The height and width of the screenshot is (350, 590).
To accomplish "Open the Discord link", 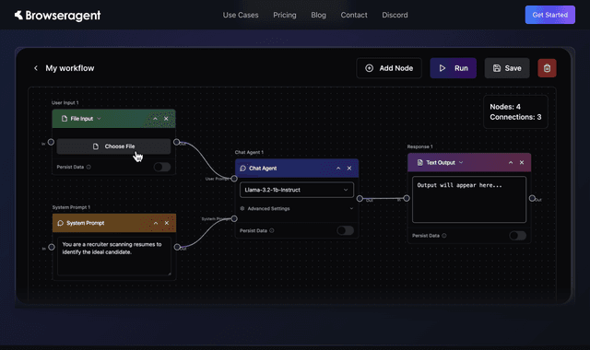I will tap(395, 15).
